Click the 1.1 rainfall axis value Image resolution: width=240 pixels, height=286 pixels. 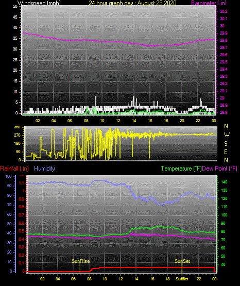(x=22, y=183)
